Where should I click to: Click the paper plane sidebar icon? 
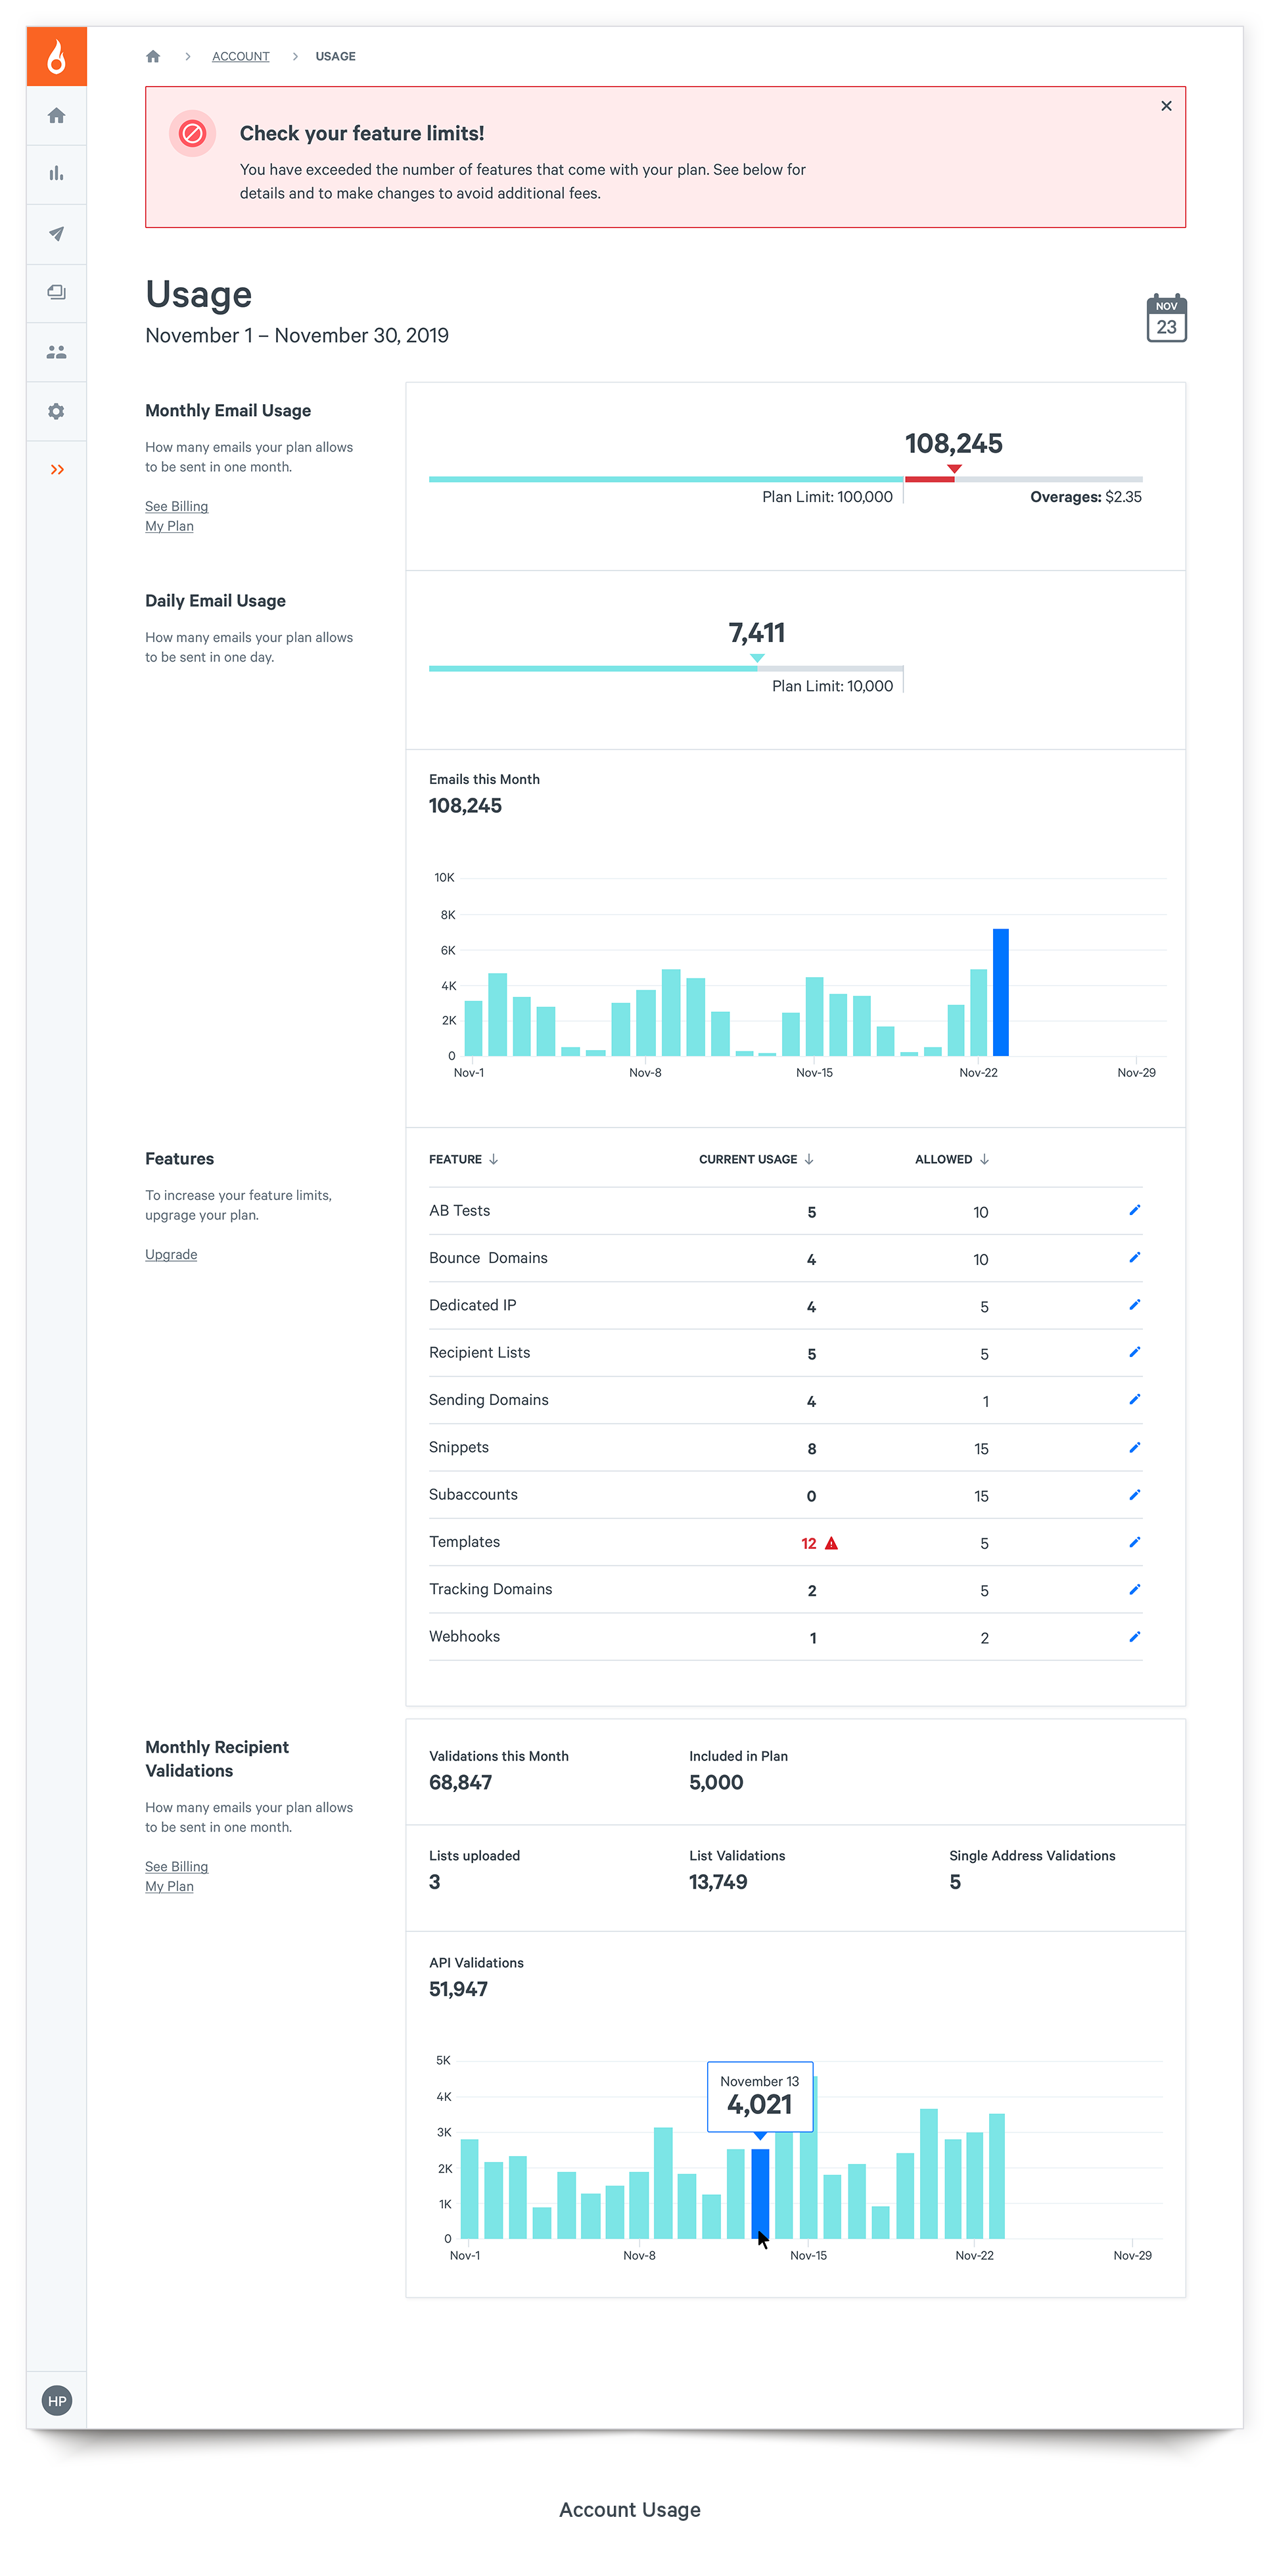[x=57, y=234]
